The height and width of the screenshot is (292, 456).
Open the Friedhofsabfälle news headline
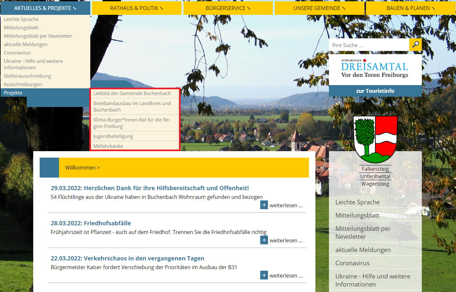pyautogui.click(x=91, y=223)
